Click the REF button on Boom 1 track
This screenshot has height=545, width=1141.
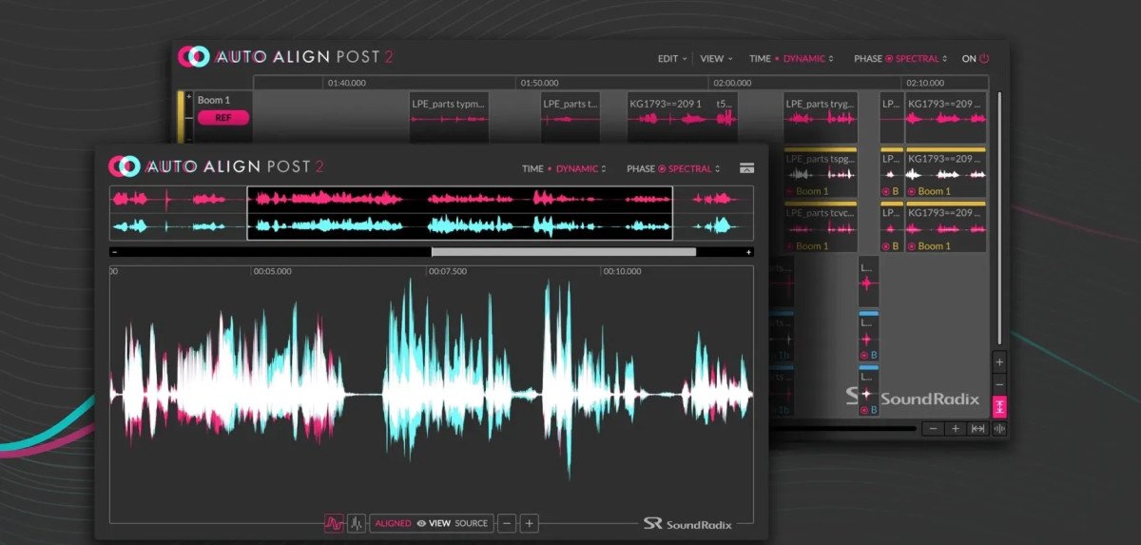pos(223,118)
